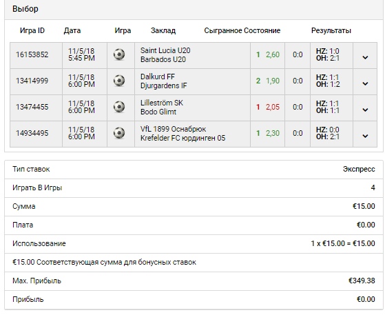Click soccer ball icon for Saint Lucia U20 match
385x315 pixels.
click(x=119, y=54)
